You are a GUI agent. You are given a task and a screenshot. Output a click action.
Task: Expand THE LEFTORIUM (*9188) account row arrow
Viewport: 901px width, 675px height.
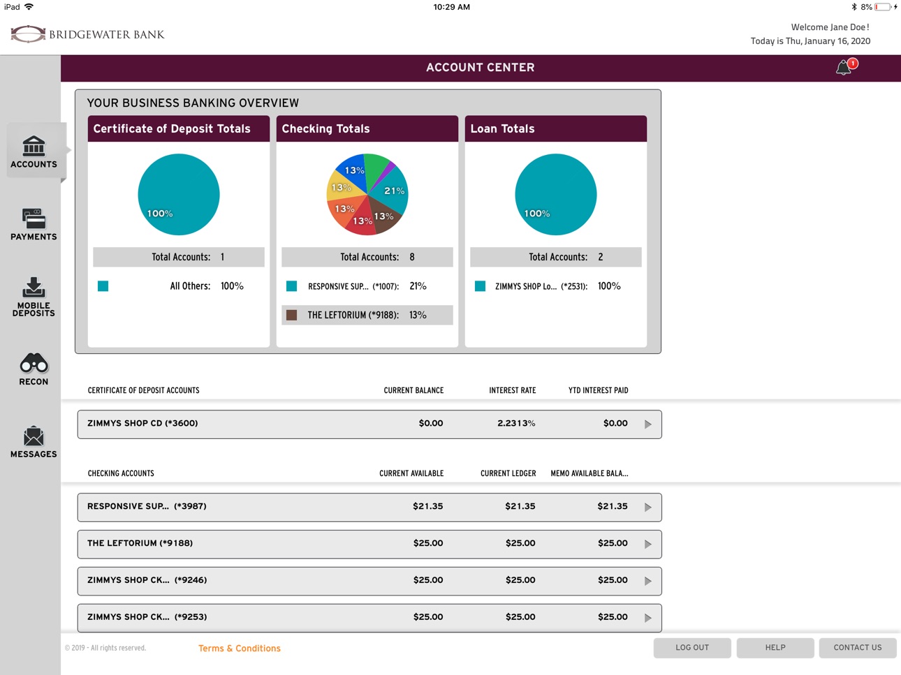click(648, 544)
